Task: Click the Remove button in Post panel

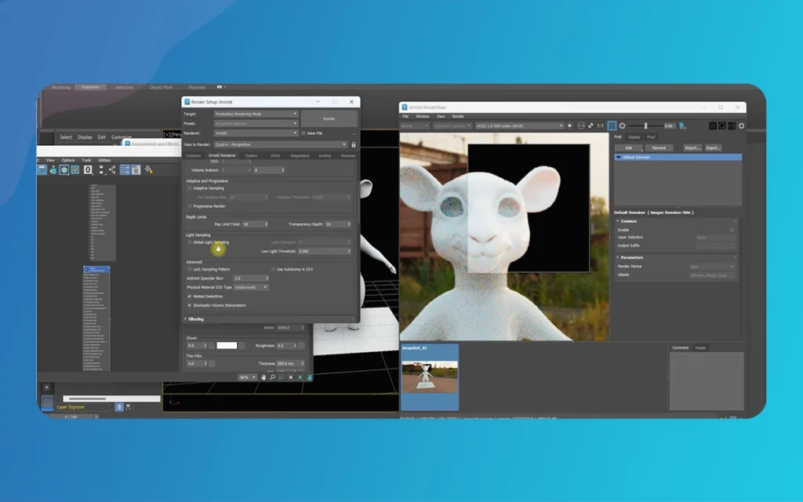Action: [x=659, y=147]
